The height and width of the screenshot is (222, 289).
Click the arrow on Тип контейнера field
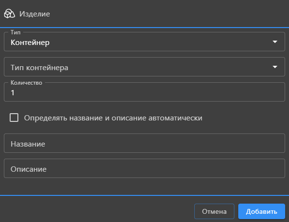coord(275,67)
